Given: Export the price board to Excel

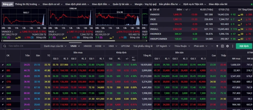Looking at the screenshot, I should point(222,46).
